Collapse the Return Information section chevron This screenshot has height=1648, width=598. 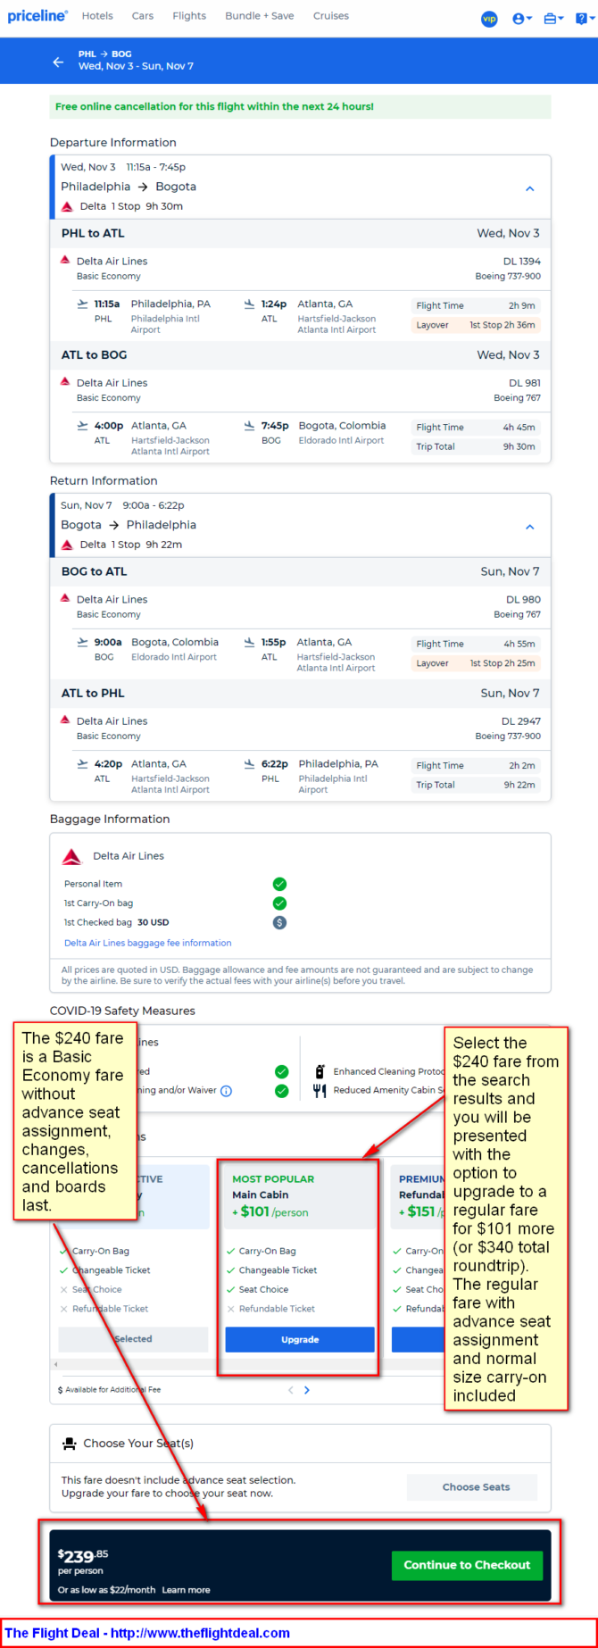[x=529, y=527]
